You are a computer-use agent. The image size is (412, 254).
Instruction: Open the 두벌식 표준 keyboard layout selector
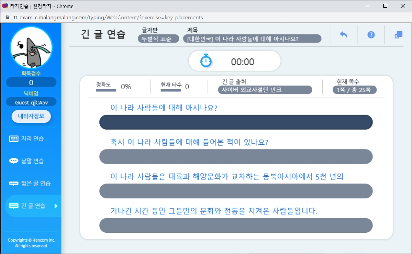pyautogui.click(x=158, y=38)
